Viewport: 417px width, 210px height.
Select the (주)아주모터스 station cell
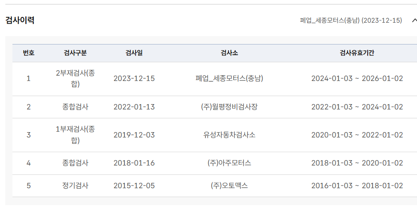[x=229, y=163]
